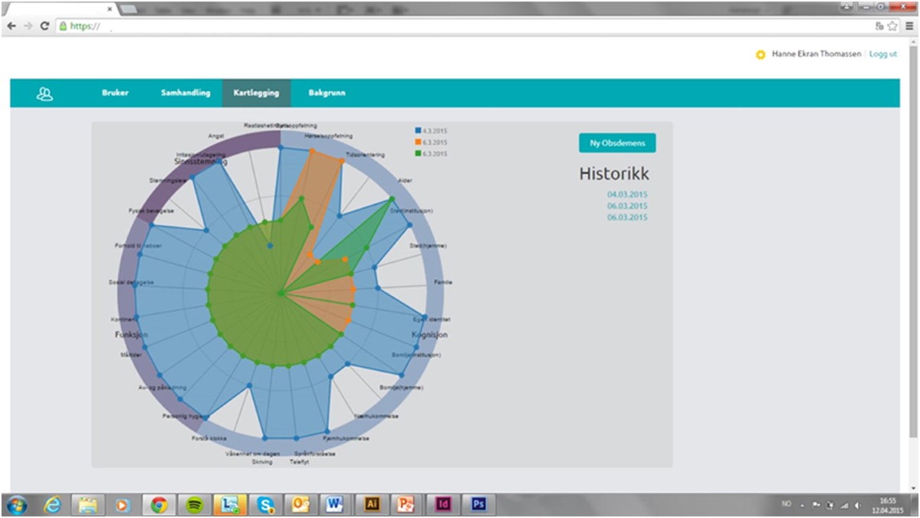Launch Adobe InDesign from taskbar

click(x=443, y=504)
